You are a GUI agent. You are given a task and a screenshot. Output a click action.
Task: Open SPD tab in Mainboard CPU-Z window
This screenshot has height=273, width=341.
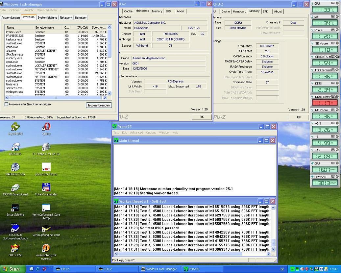(x=168, y=11)
